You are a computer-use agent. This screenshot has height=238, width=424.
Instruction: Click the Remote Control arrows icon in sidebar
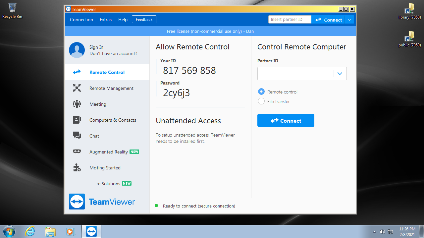(77, 72)
